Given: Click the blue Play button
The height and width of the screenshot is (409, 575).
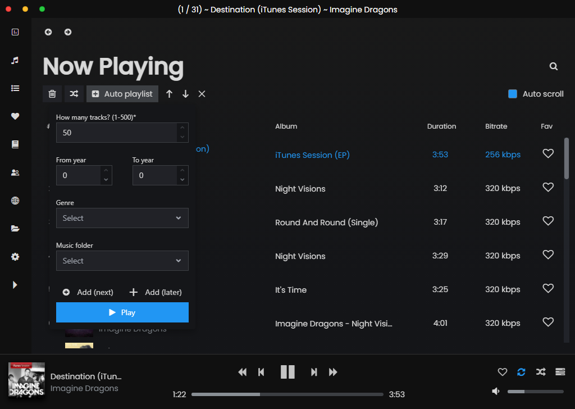Looking at the screenshot, I should [122, 312].
